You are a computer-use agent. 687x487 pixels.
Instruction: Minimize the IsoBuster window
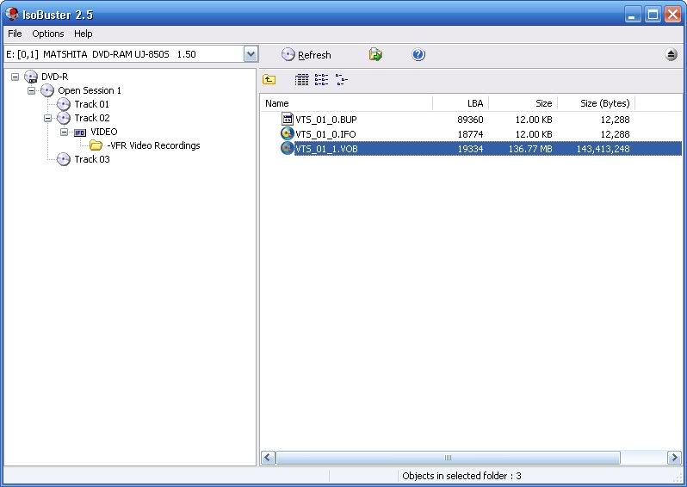[x=632, y=15]
